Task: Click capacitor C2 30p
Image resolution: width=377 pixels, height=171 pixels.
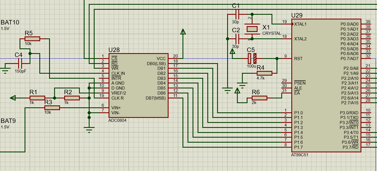Action: tap(237, 38)
